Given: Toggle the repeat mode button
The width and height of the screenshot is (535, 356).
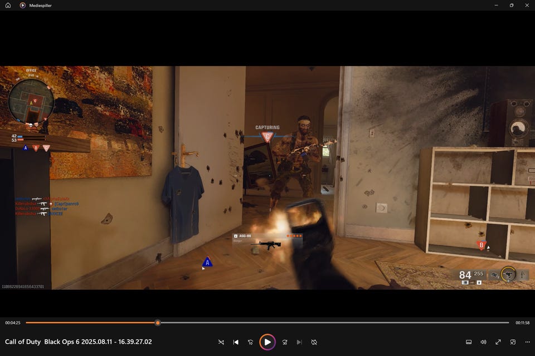Looking at the screenshot, I should pos(314,342).
